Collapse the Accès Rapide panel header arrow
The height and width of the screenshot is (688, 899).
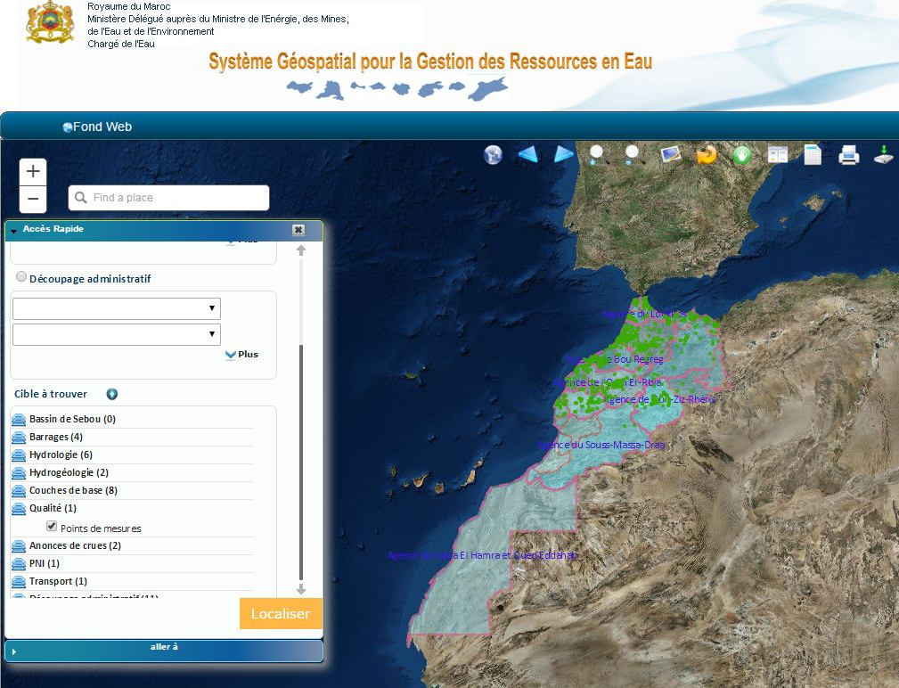click(13, 230)
